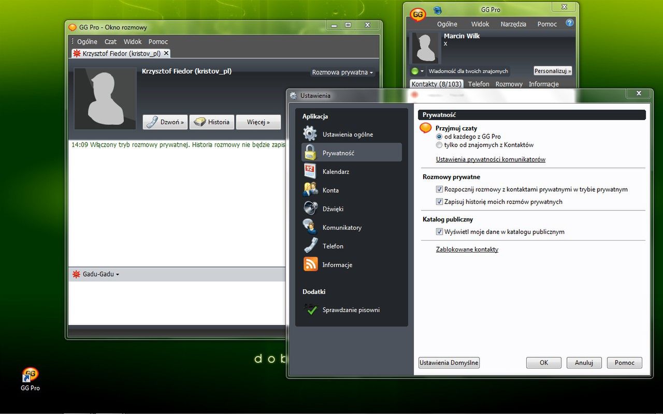The height and width of the screenshot is (414, 663).
Task: Expand the Personalizuj menu
Action: coord(553,71)
